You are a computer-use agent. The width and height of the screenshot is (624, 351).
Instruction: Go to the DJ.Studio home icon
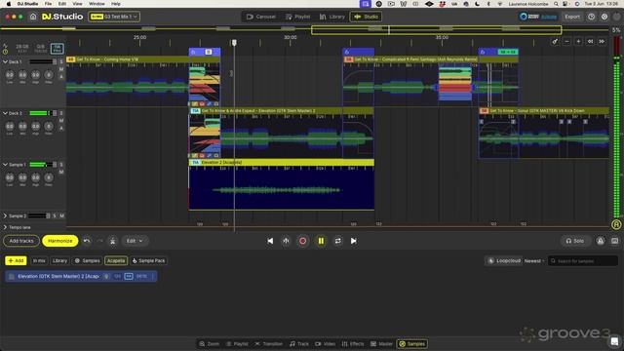pos(33,17)
